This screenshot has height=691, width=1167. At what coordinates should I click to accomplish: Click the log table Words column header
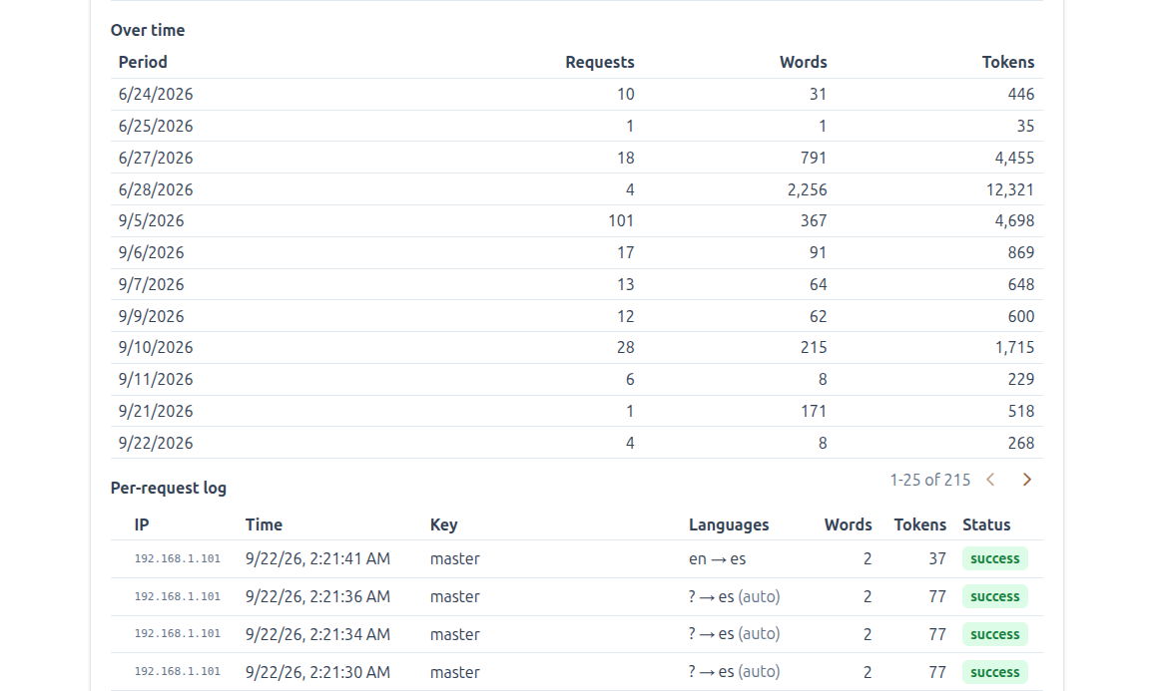click(848, 525)
